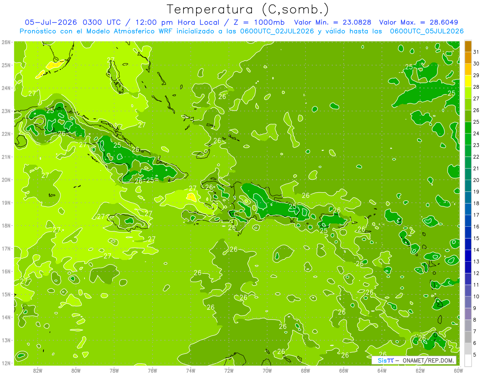
Task: Click the "66W" longitude axis label
Action: [344, 370]
